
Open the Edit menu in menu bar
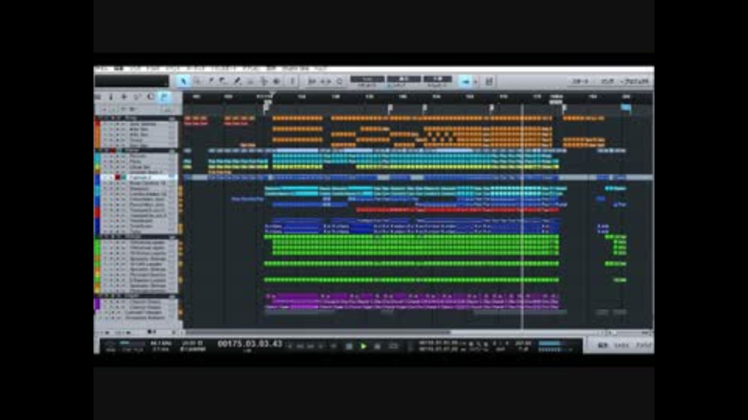(x=118, y=69)
